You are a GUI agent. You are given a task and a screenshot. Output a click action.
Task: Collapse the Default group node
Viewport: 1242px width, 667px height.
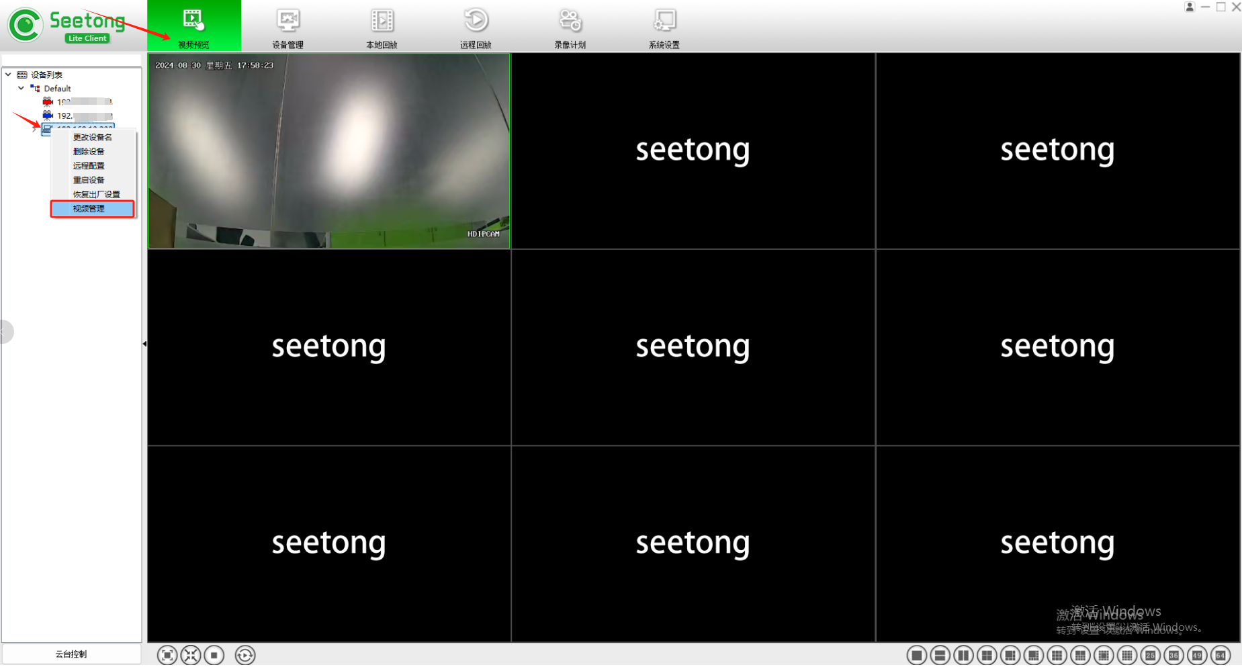(21, 88)
